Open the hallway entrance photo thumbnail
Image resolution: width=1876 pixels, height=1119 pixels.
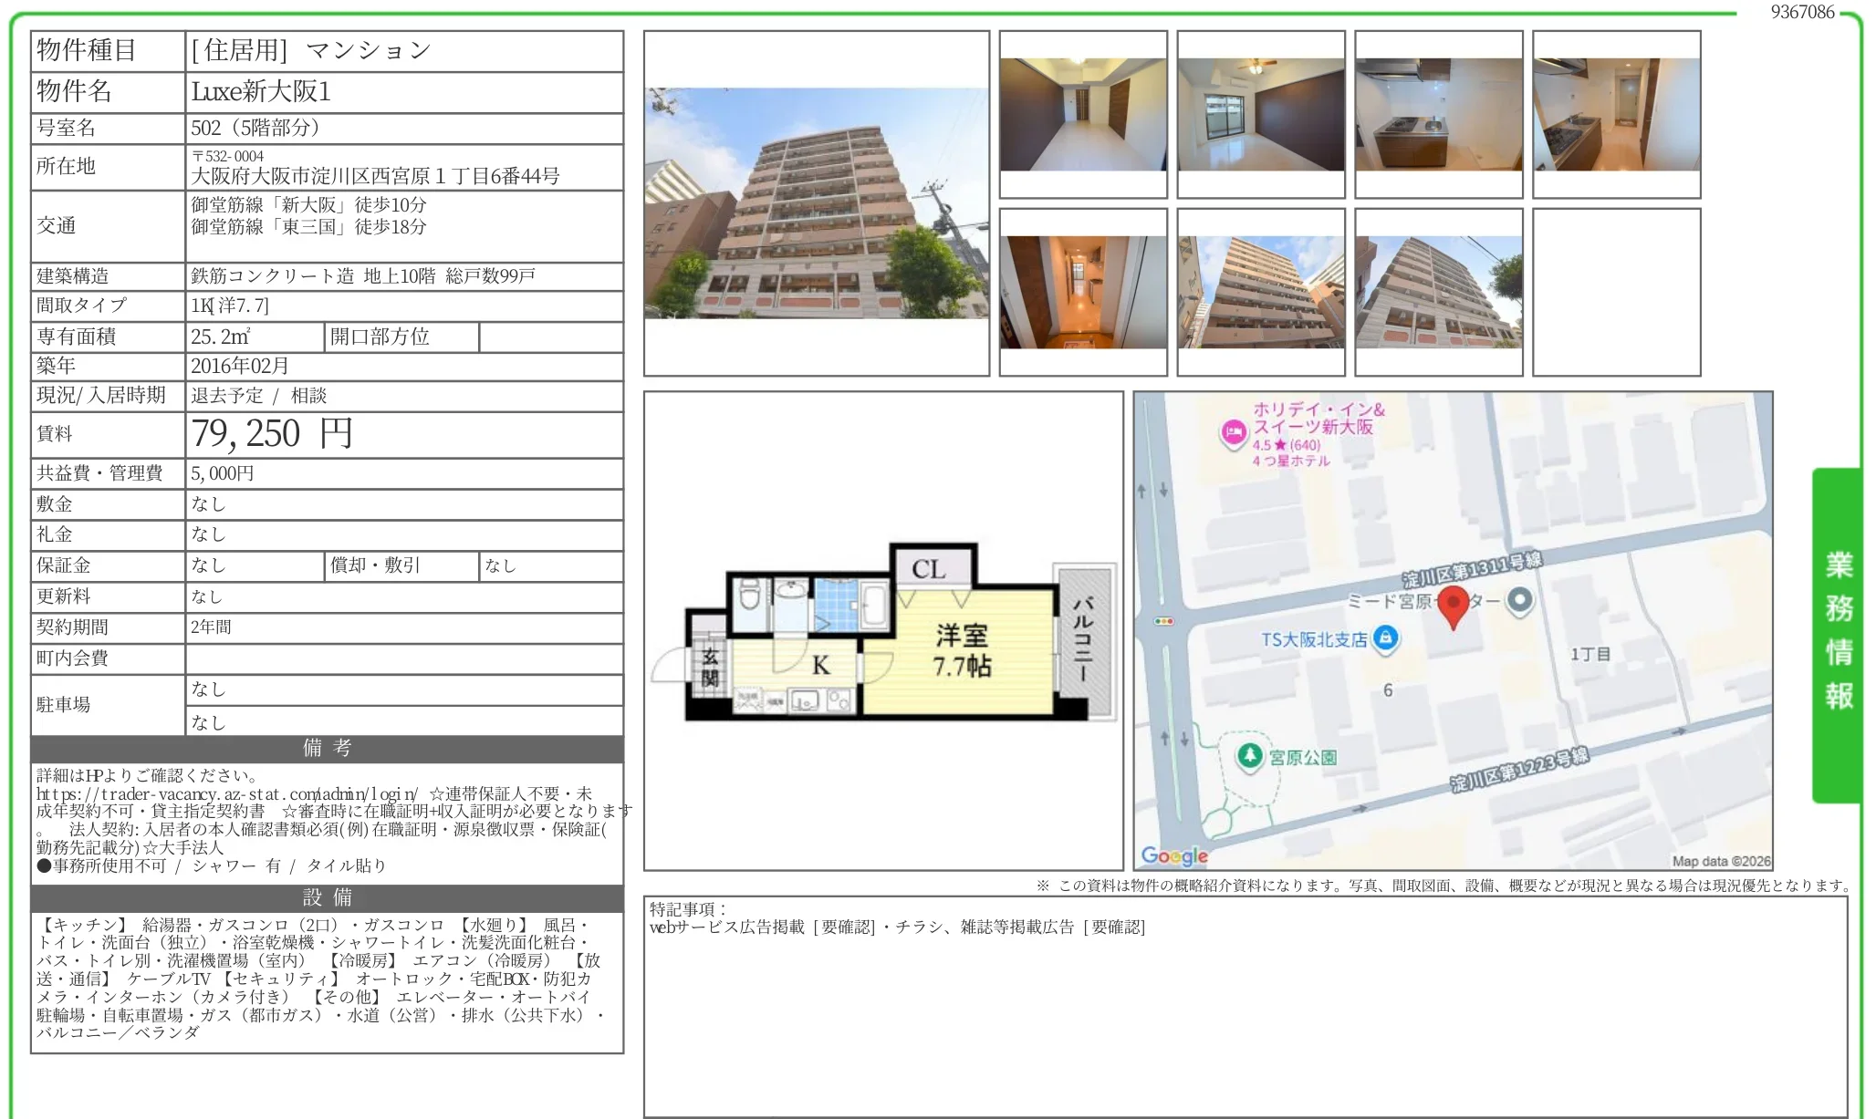tap(1082, 292)
